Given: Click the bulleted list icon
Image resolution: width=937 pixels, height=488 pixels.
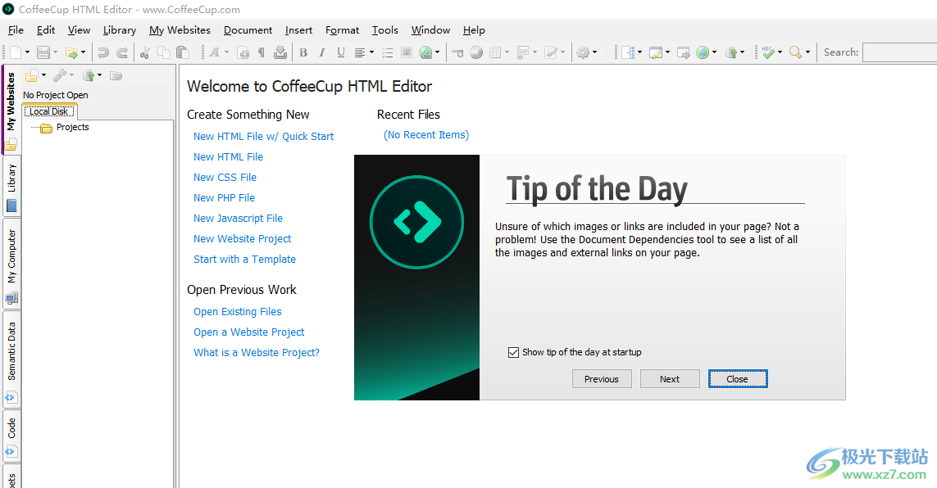Looking at the screenshot, I should pos(387,52).
